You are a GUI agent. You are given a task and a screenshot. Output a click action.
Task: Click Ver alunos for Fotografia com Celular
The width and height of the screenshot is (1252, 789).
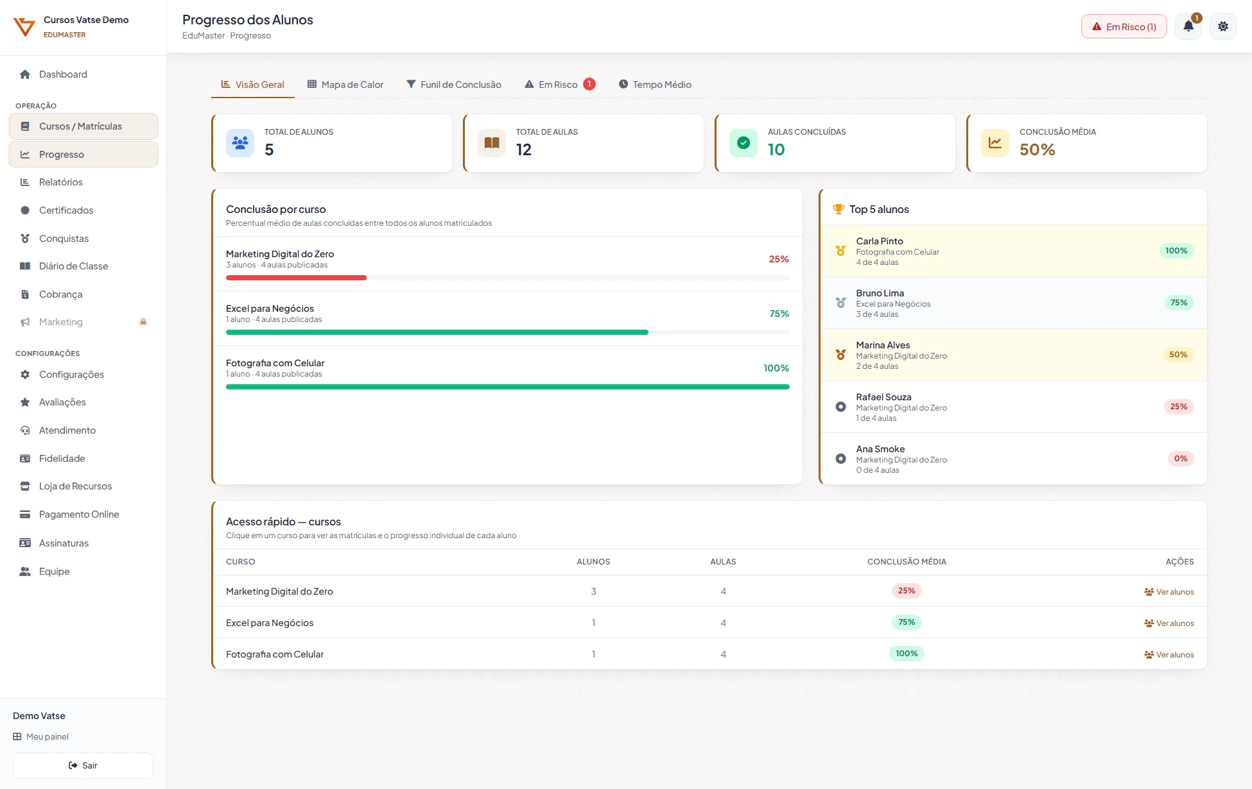click(x=1169, y=655)
